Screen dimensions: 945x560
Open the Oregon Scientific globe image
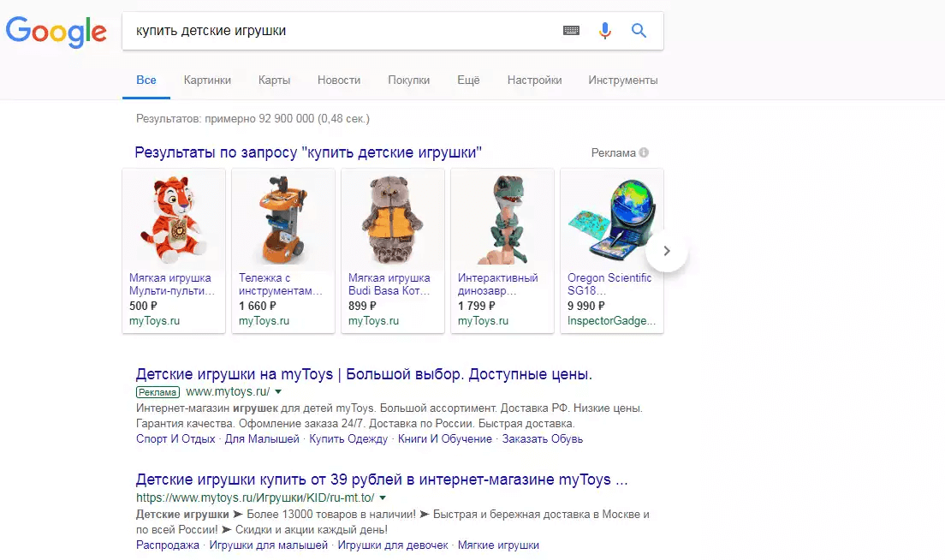pyautogui.click(x=611, y=219)
